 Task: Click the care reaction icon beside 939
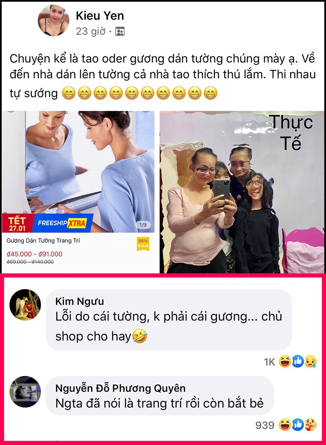310,425
